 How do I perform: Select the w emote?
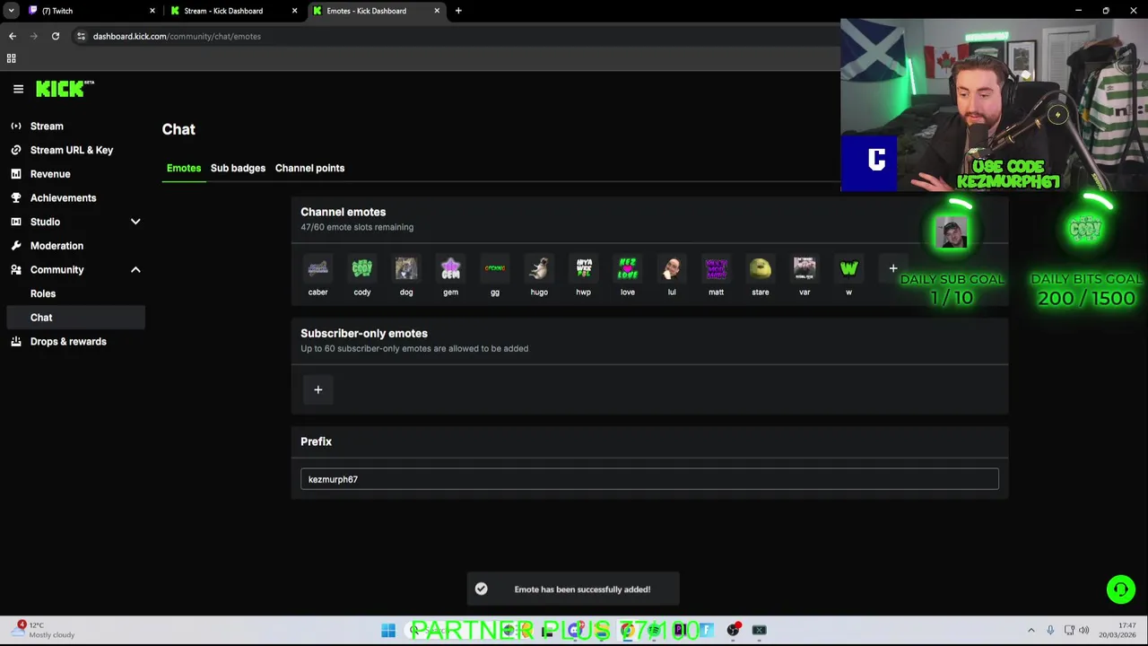click(x=848, y=268)
